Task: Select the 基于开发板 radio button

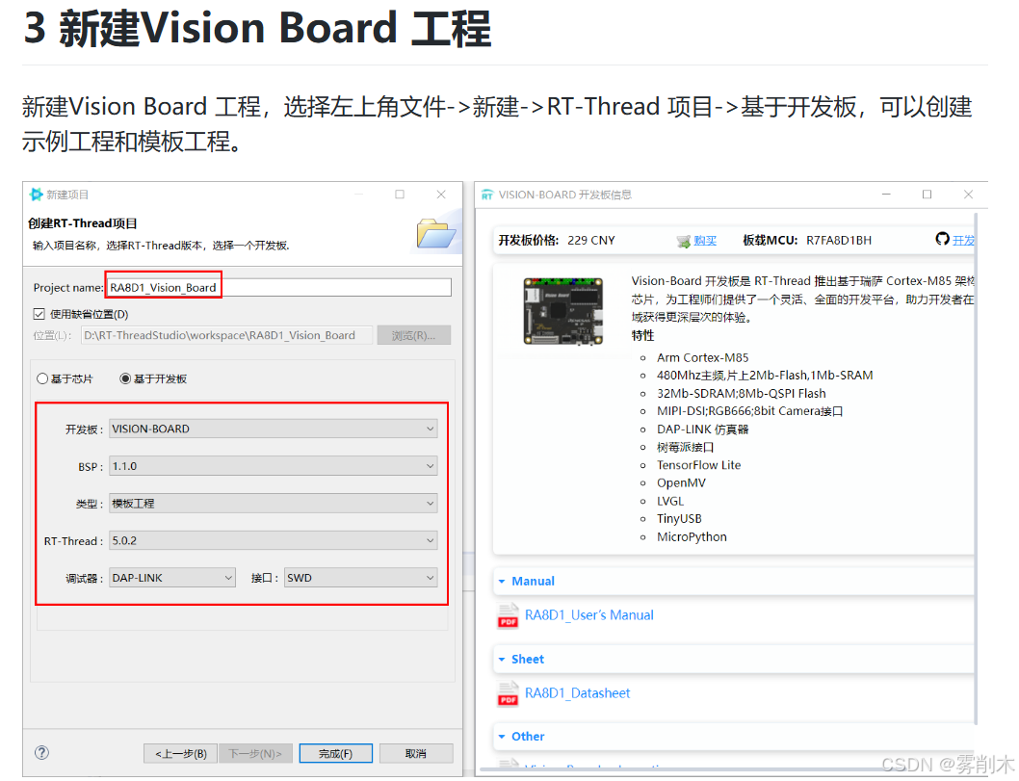Action: pos(125,378)
